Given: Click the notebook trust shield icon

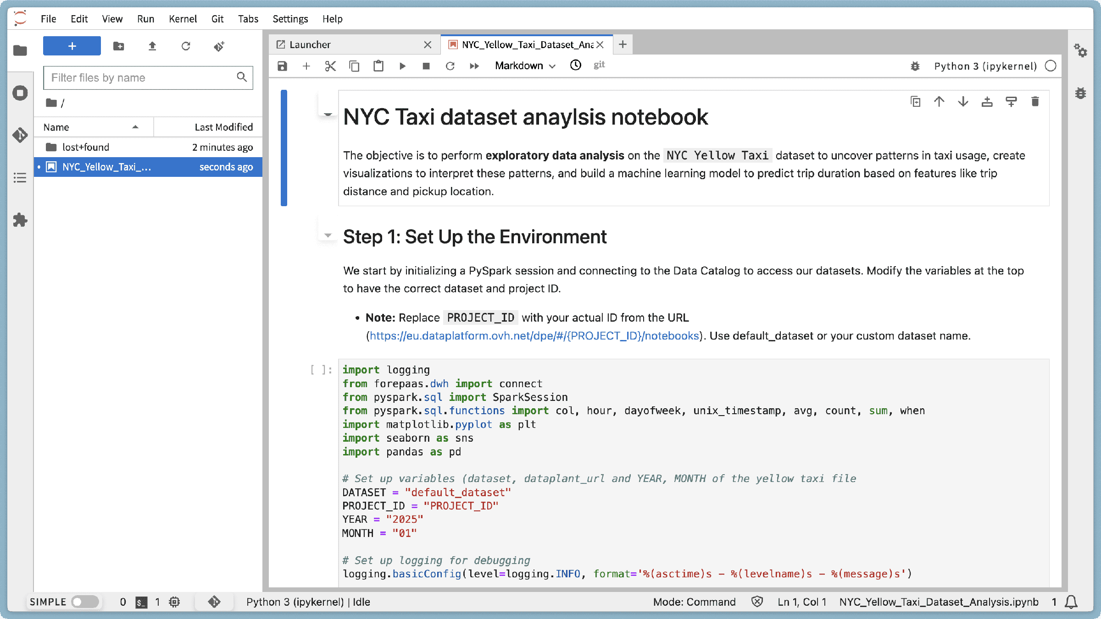Looking at the screenshot, I should coord(757,602).
